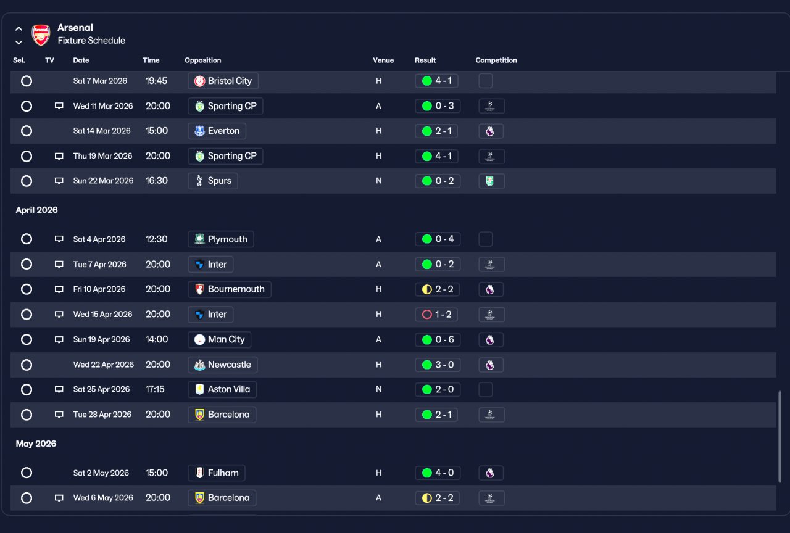
Task: Select the Bournemouth fixture radio button
Action: pyautogui.click(x=27, y=289)
